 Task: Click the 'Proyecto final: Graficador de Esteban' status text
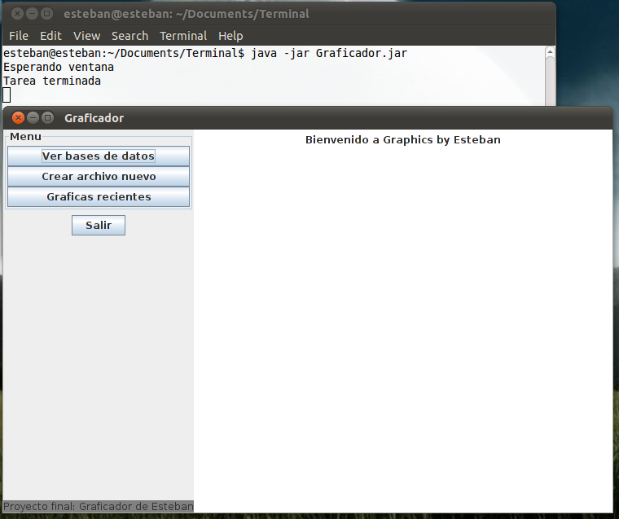pyautogui.click(x=99, y=506)
